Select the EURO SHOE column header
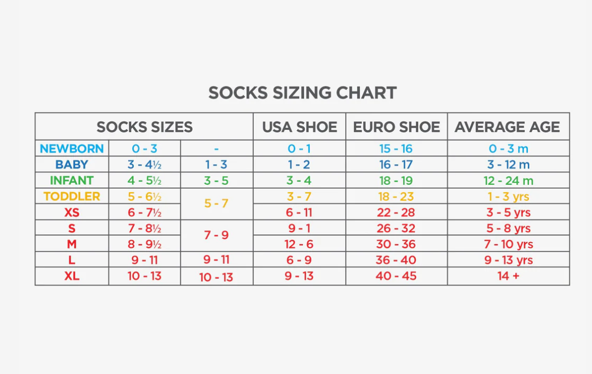 pyautogui.click(x=397, y=127)
